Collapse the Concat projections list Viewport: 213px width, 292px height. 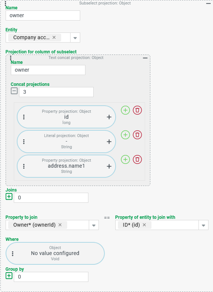click(x=14, y=91)
